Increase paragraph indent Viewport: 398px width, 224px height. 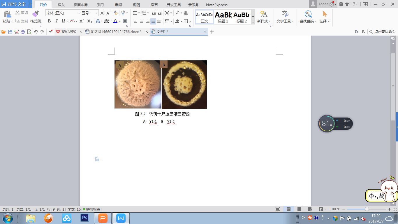(x=160, y=13)
